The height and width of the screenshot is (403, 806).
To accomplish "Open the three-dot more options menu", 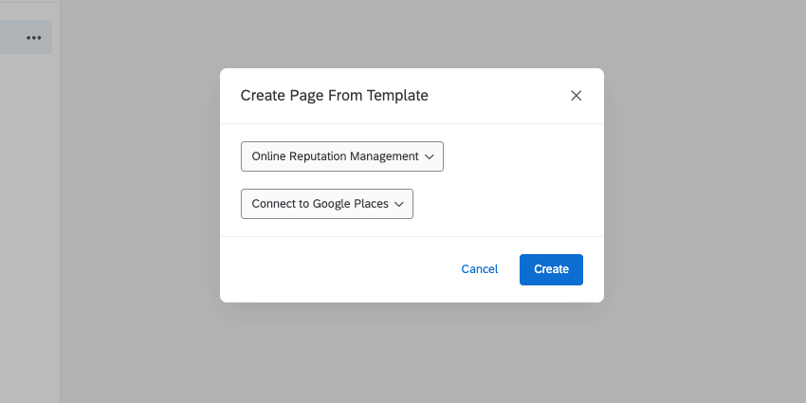I will 34,38.
